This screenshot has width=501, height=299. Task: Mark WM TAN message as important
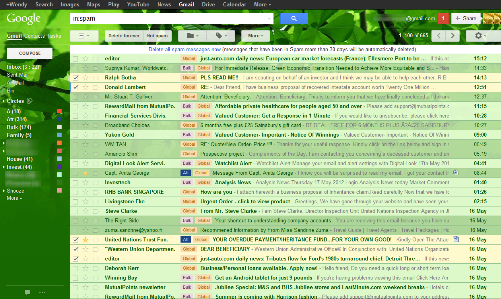pyautogui.click(x=95, y=144)
